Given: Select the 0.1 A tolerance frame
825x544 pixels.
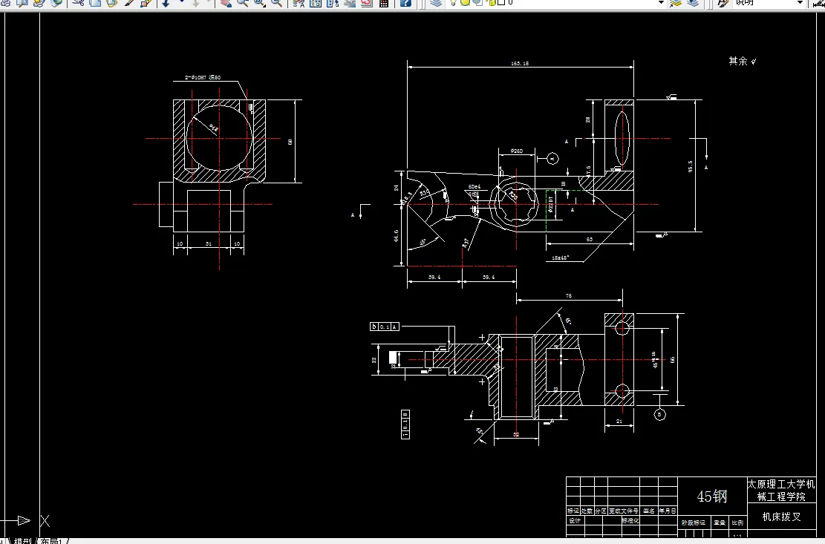Looking at the screenshot, I should pyautogui.click(x=385, y=327).
